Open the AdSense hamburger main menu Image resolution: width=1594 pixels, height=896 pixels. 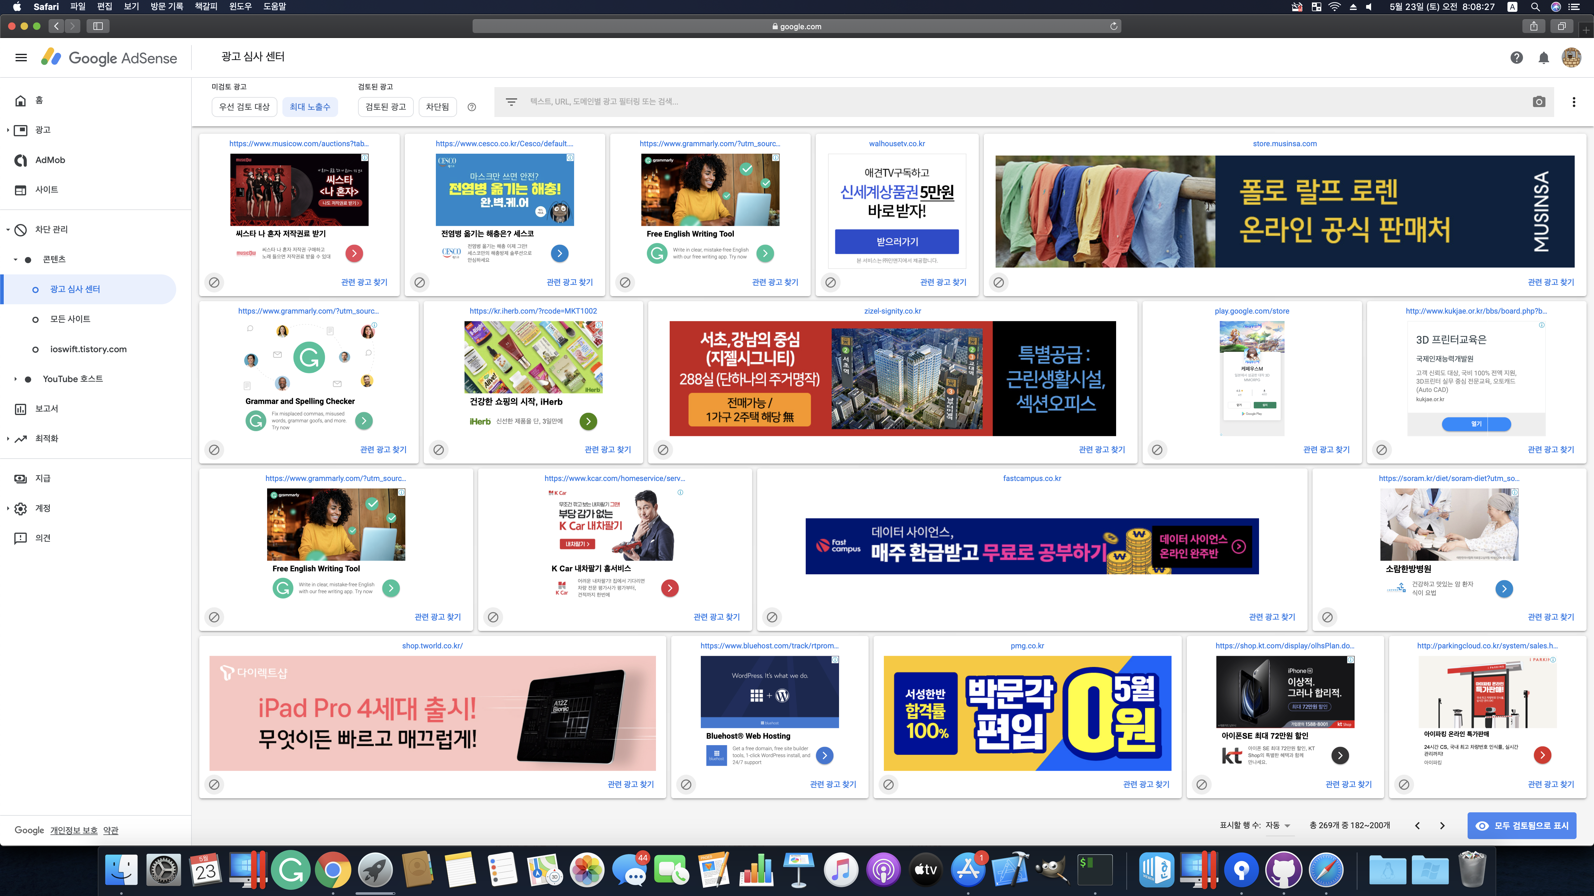point(21,58)
